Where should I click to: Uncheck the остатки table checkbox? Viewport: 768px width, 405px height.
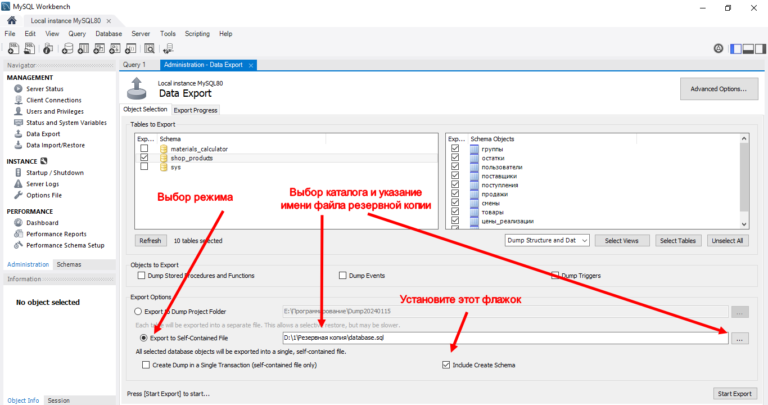tap(455, 158)
